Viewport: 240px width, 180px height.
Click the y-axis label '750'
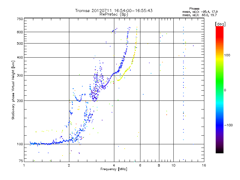pos(20,19)
